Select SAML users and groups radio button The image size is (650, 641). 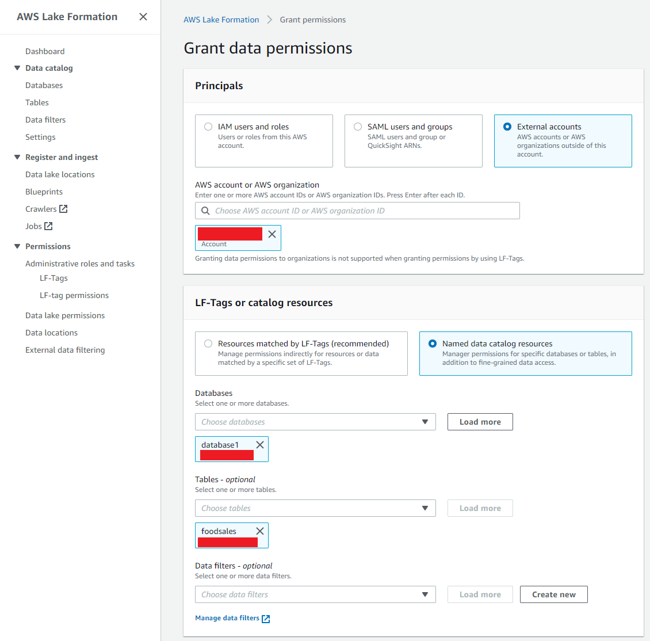[358, 127]
